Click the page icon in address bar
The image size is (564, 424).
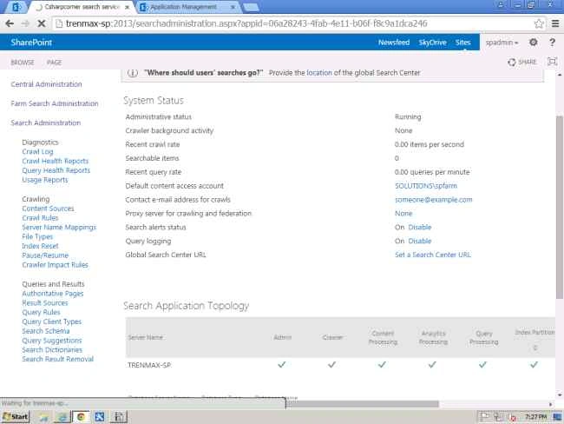[x=59, y=23]
